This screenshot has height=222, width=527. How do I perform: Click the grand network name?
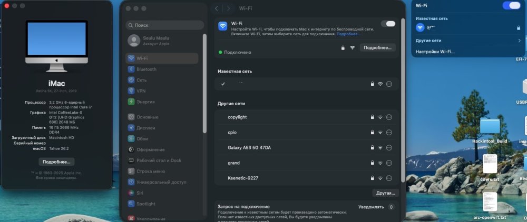(233, 163)
